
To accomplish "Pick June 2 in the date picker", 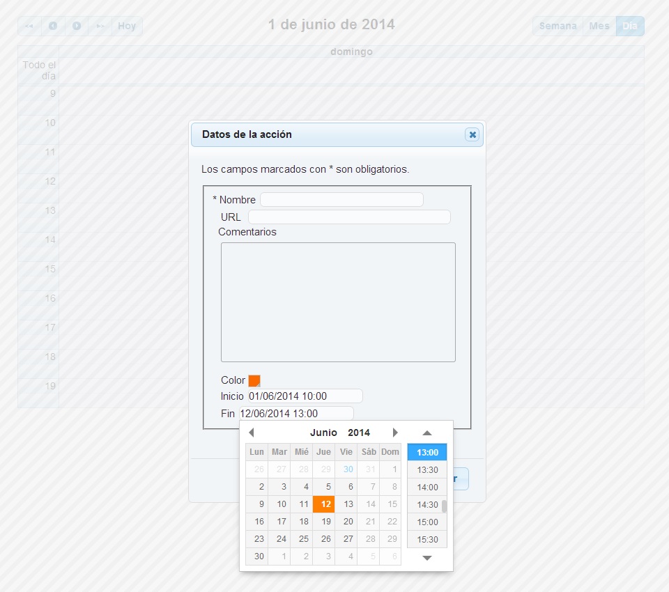I will click(257, 487).
